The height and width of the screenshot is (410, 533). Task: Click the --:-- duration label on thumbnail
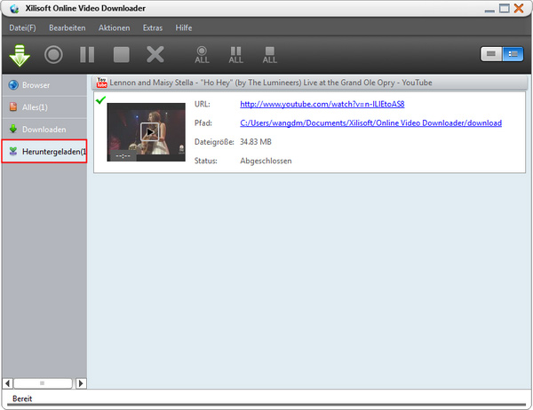click(x=123, y=155)
